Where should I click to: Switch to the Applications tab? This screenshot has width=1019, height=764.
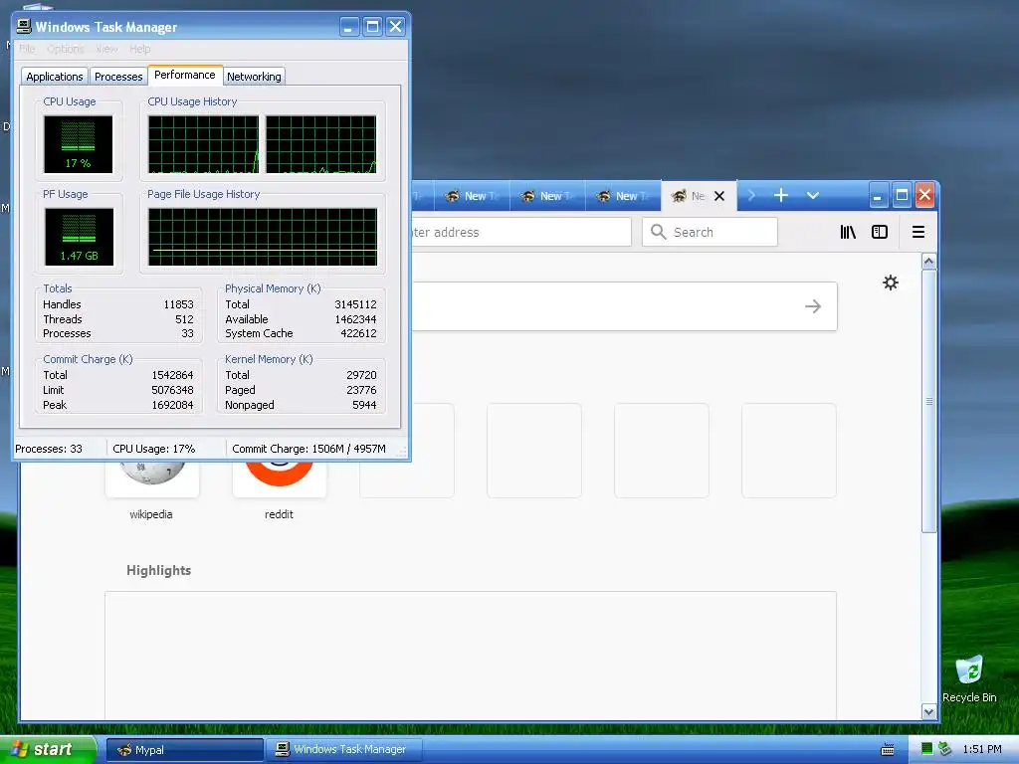[55, 77]
